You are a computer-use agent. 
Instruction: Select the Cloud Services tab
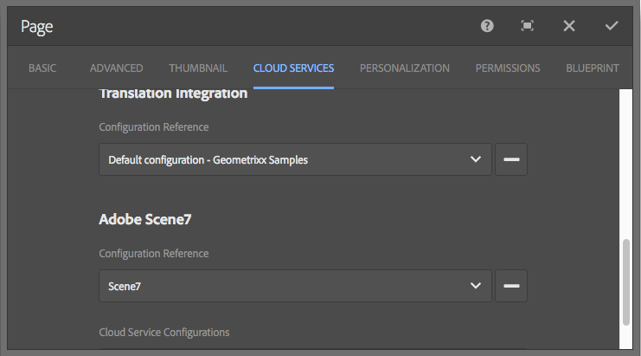[293, 68]
